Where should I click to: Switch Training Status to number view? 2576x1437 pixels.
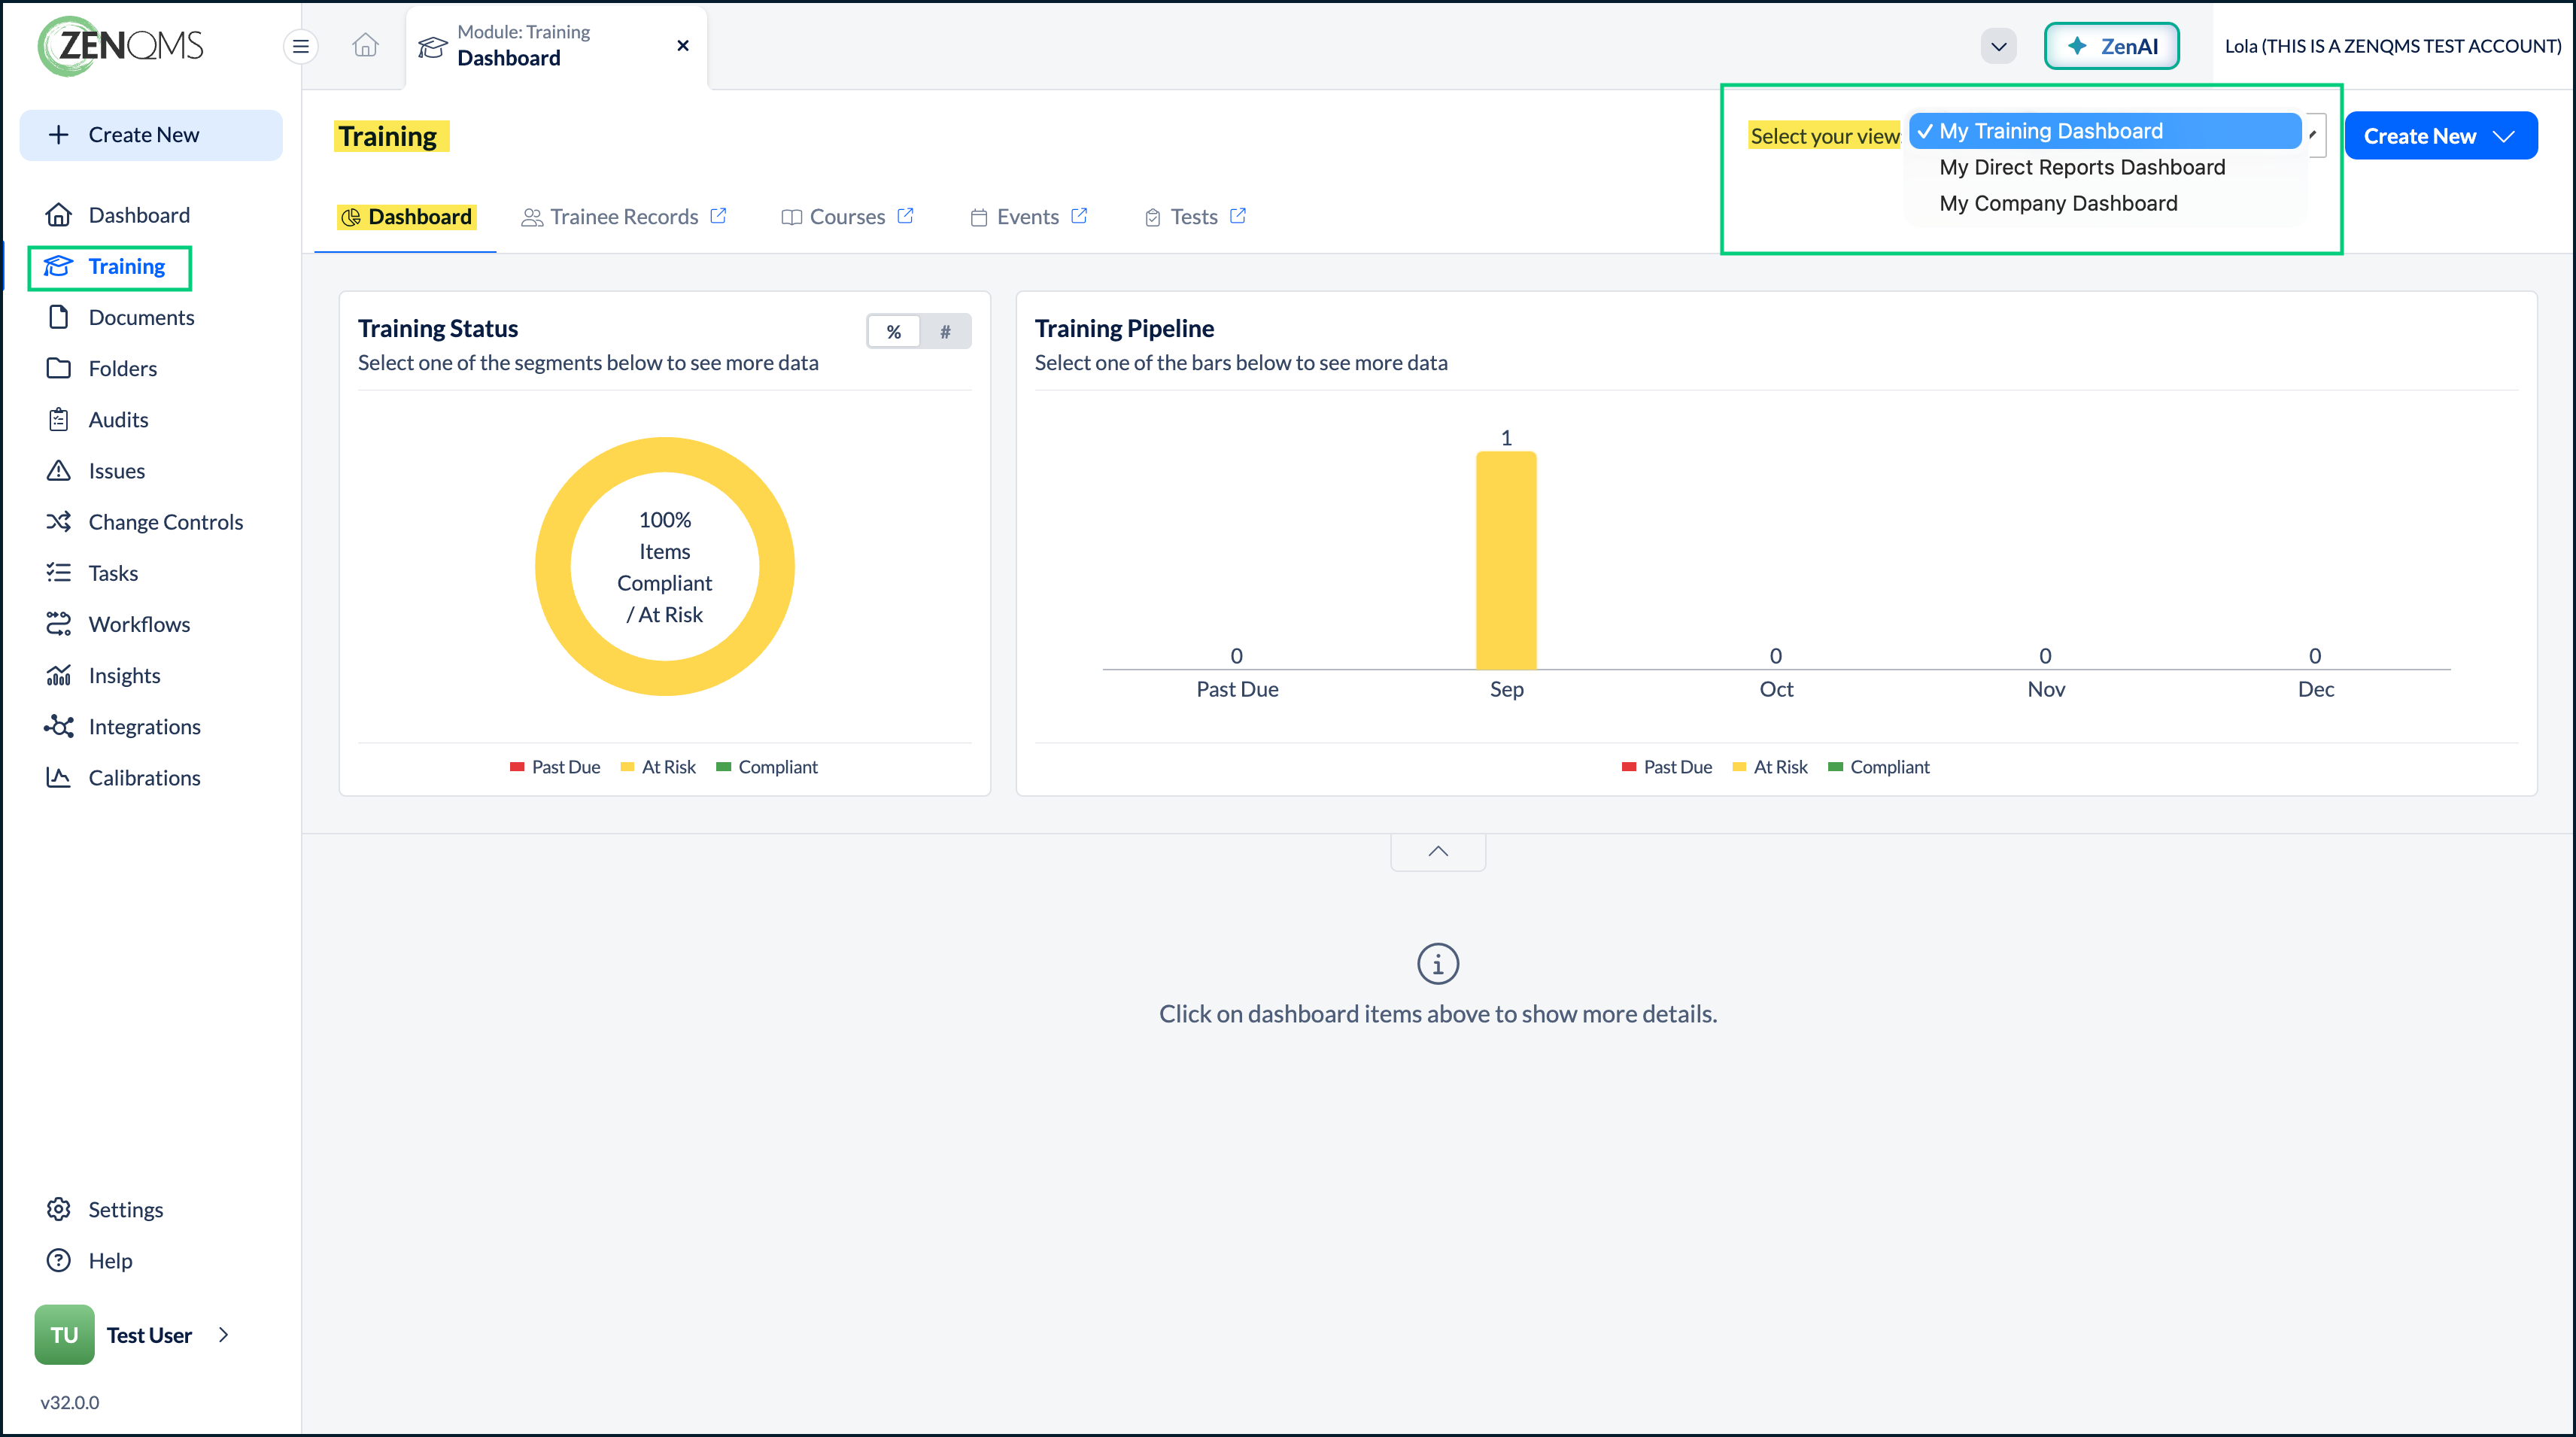pos(945,332)
